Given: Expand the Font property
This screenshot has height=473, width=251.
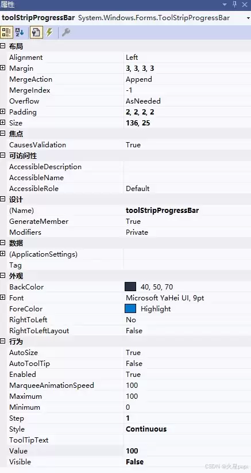Looking at the screenshot, I should pos(3,297).
